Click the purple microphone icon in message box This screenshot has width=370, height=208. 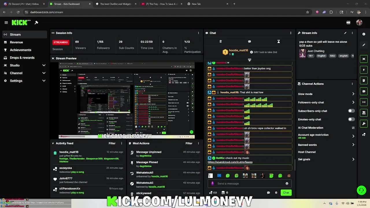pyautogui.click(x=212, y=183)
